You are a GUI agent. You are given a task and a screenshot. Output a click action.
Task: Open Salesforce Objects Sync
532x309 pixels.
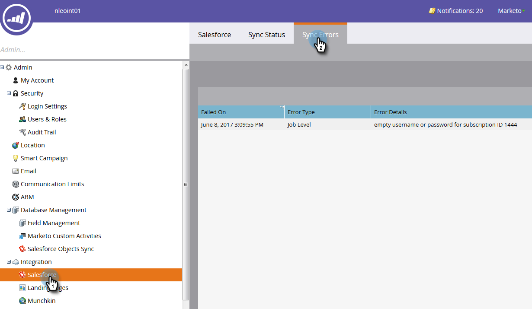[61, 249]
